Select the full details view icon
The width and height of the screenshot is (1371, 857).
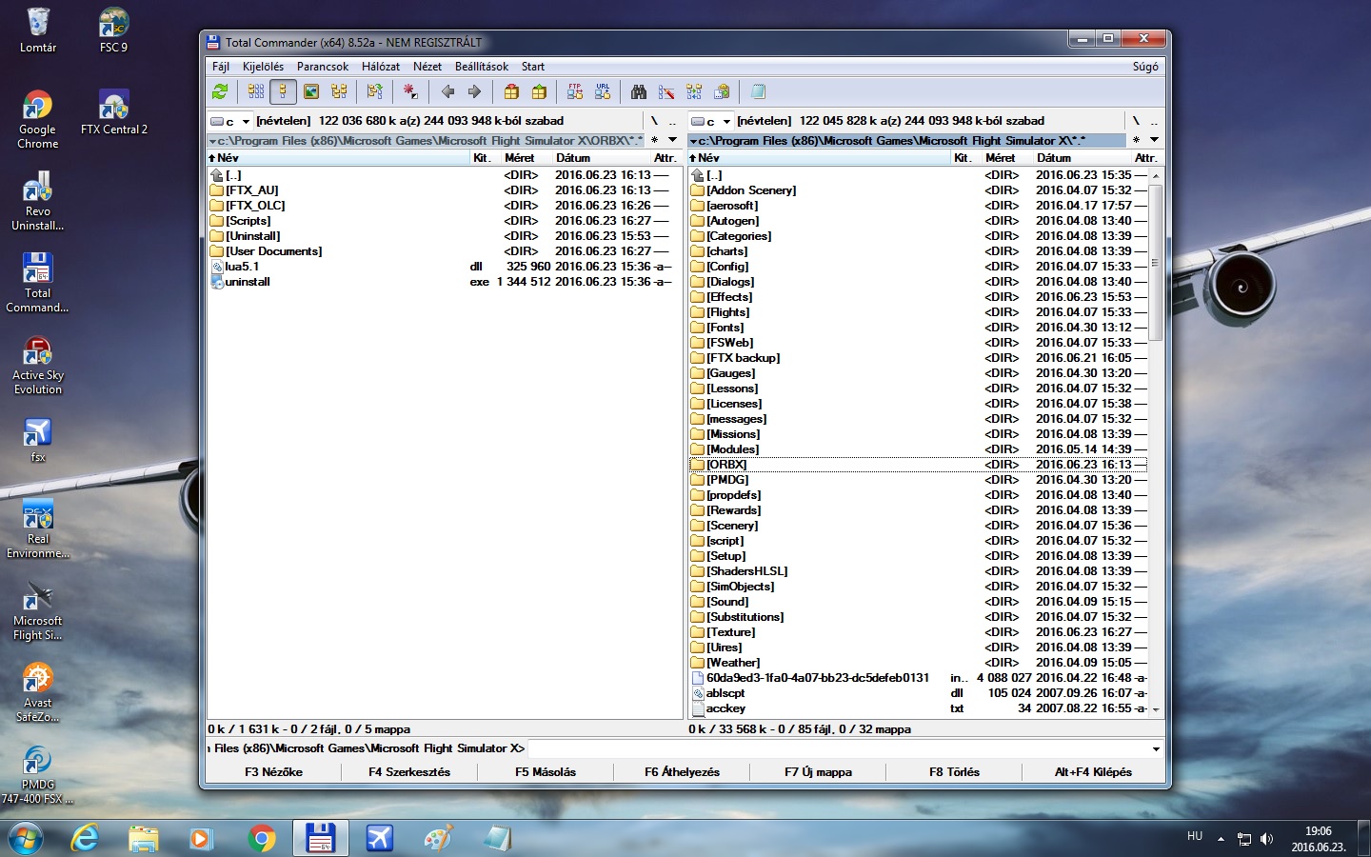tap(283, 91)
